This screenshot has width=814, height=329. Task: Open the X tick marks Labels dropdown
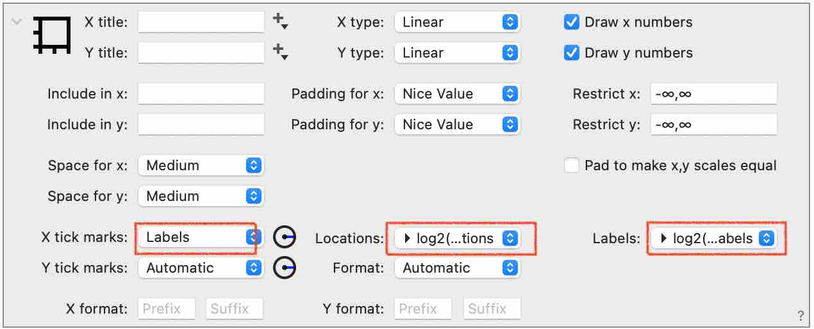tap(201, 237)
